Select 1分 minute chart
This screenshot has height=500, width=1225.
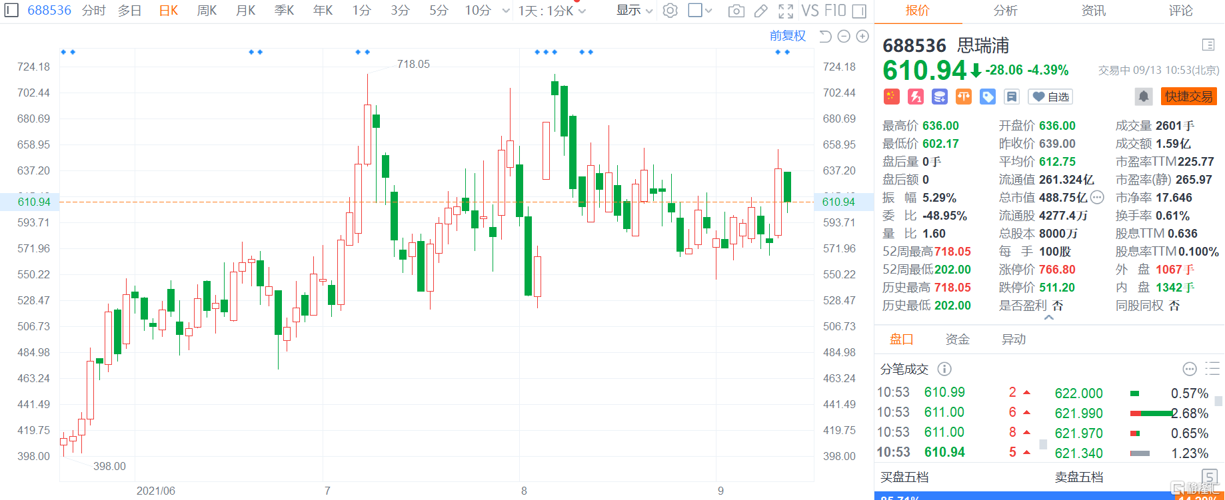pyautogui.click(x=362, y=11)
